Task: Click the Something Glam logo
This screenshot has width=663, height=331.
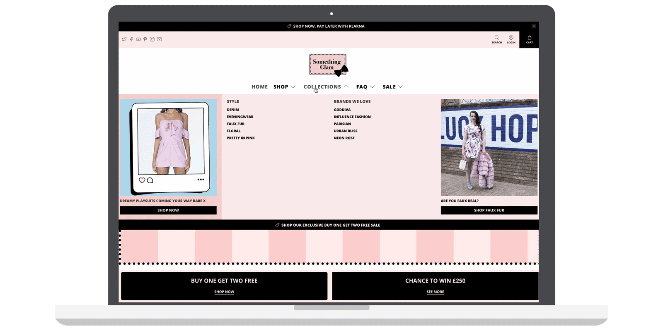Action: 328,65
